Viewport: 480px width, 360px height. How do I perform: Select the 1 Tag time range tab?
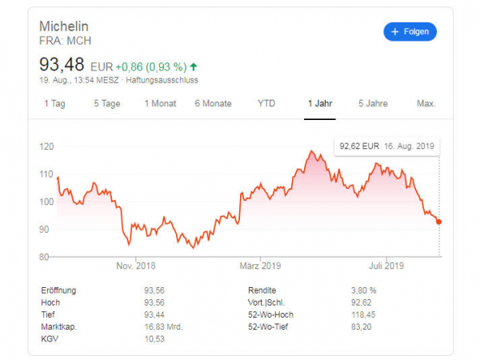tap(54, 103)
